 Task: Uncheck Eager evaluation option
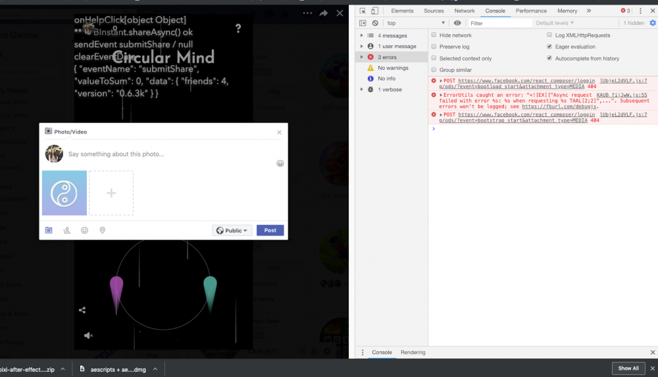549,47
